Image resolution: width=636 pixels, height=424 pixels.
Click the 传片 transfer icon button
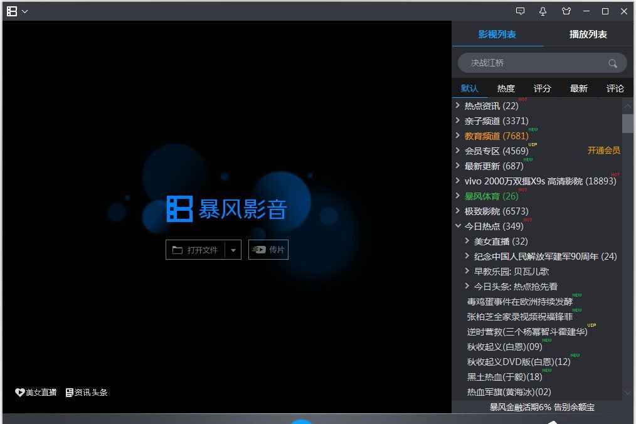(268, 250)
